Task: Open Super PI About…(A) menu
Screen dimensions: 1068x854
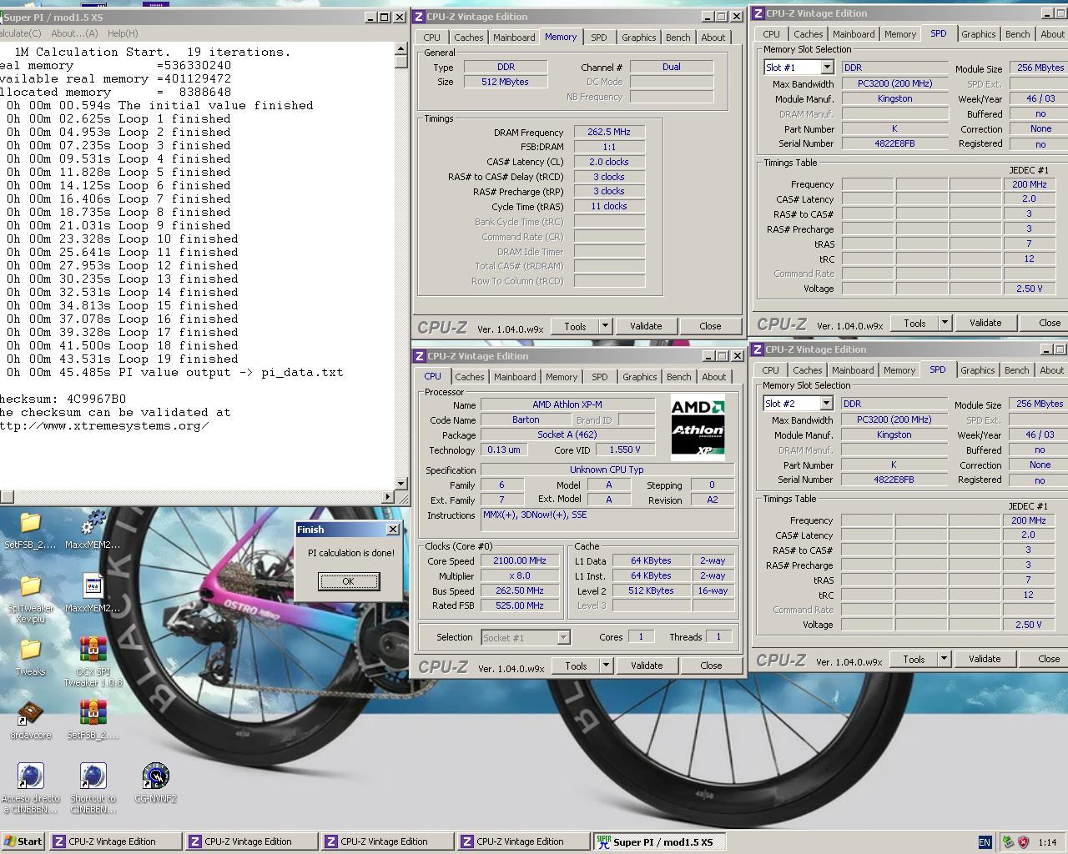Action: point(74,33)
